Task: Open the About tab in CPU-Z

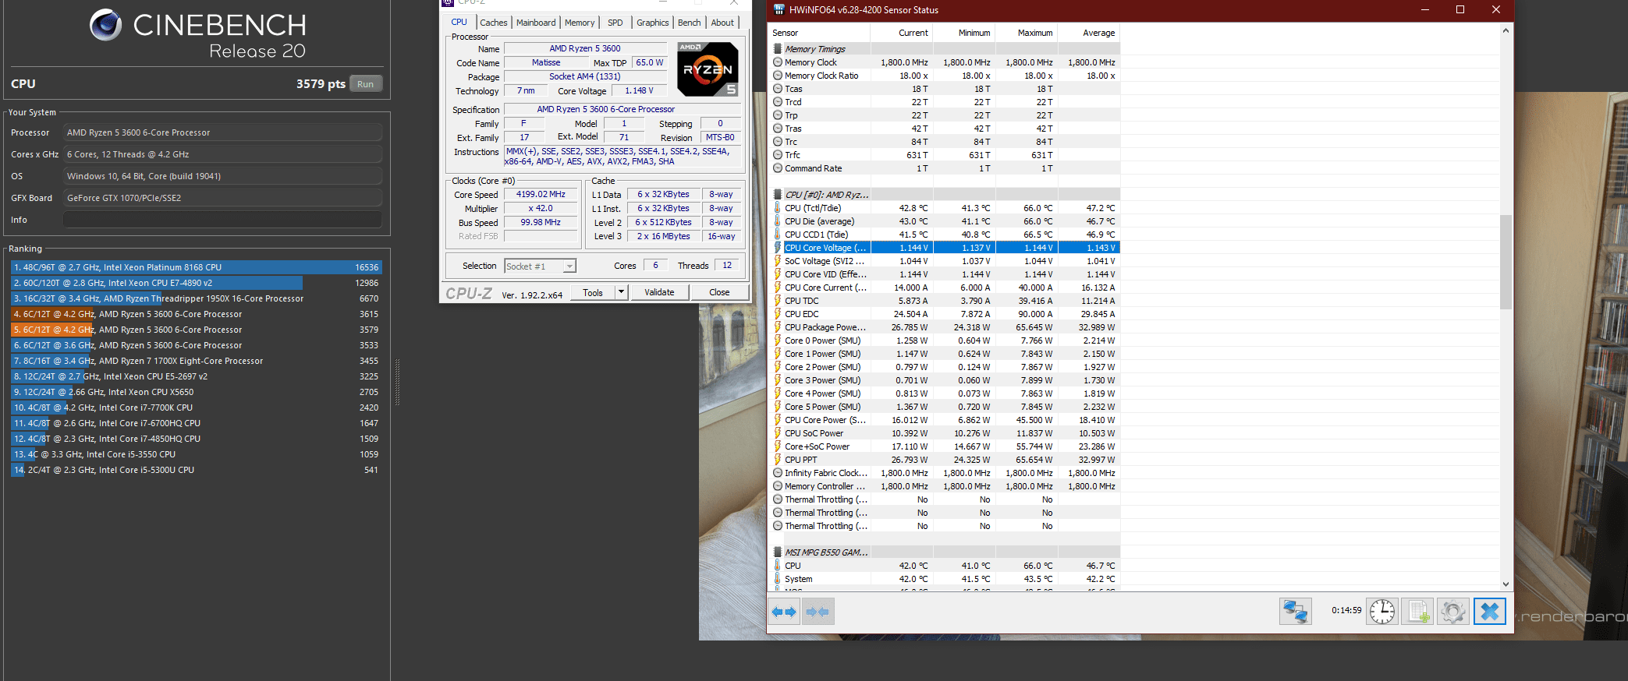Action: (x=722, y=23)
